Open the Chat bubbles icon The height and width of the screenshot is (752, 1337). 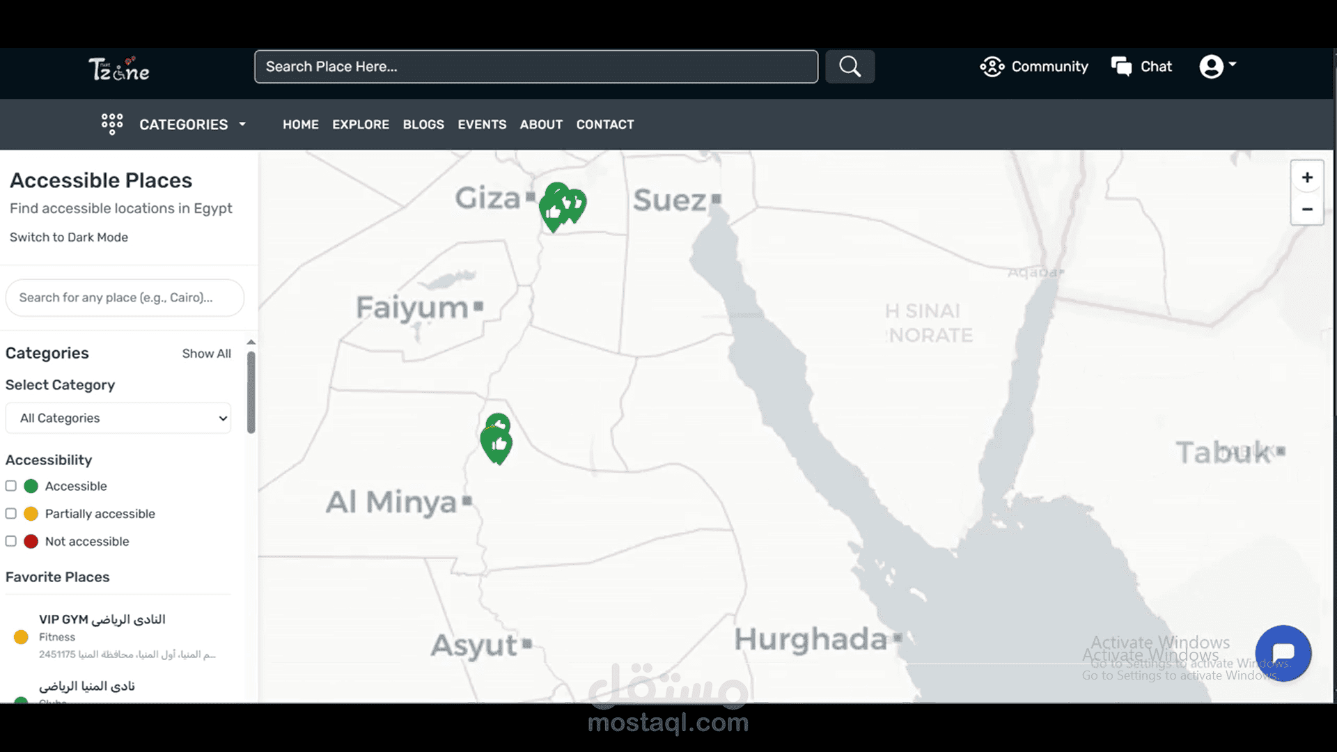pos(1121,67)
